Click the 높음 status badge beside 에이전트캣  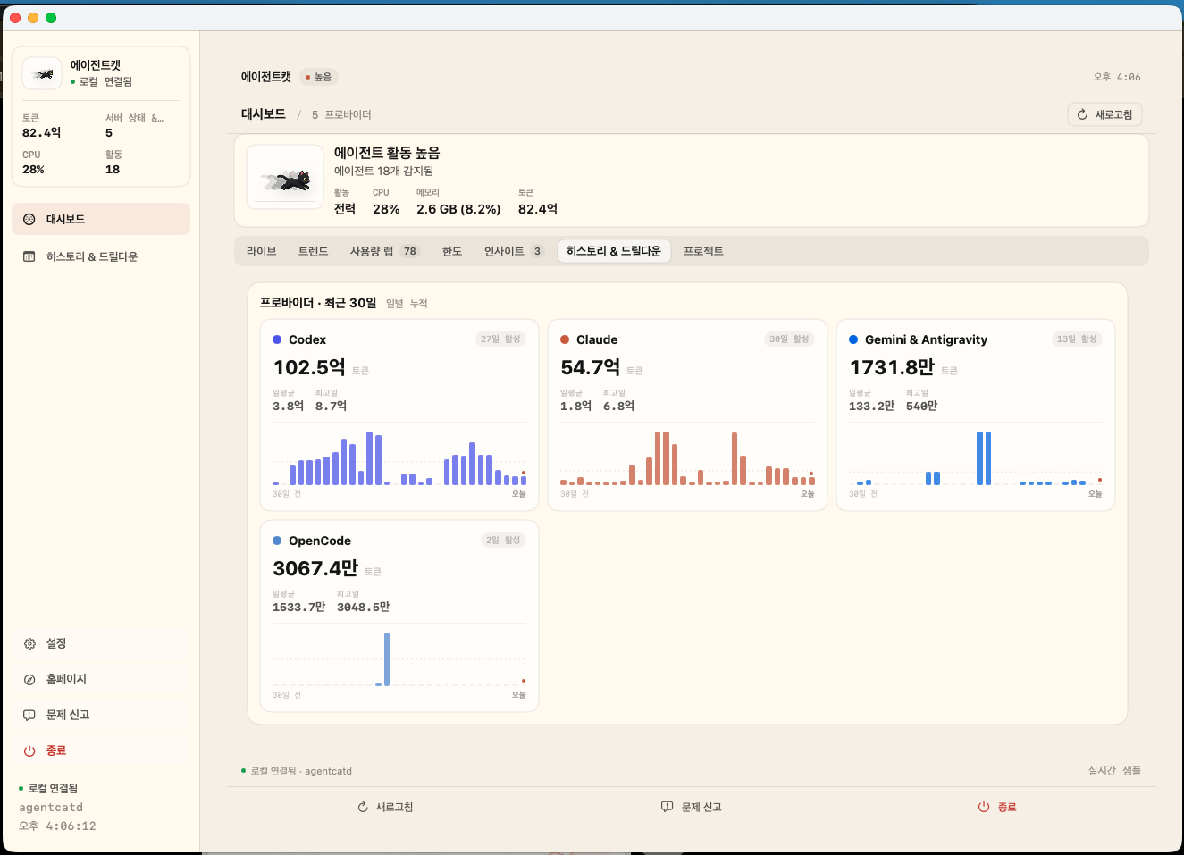(319, 77)
